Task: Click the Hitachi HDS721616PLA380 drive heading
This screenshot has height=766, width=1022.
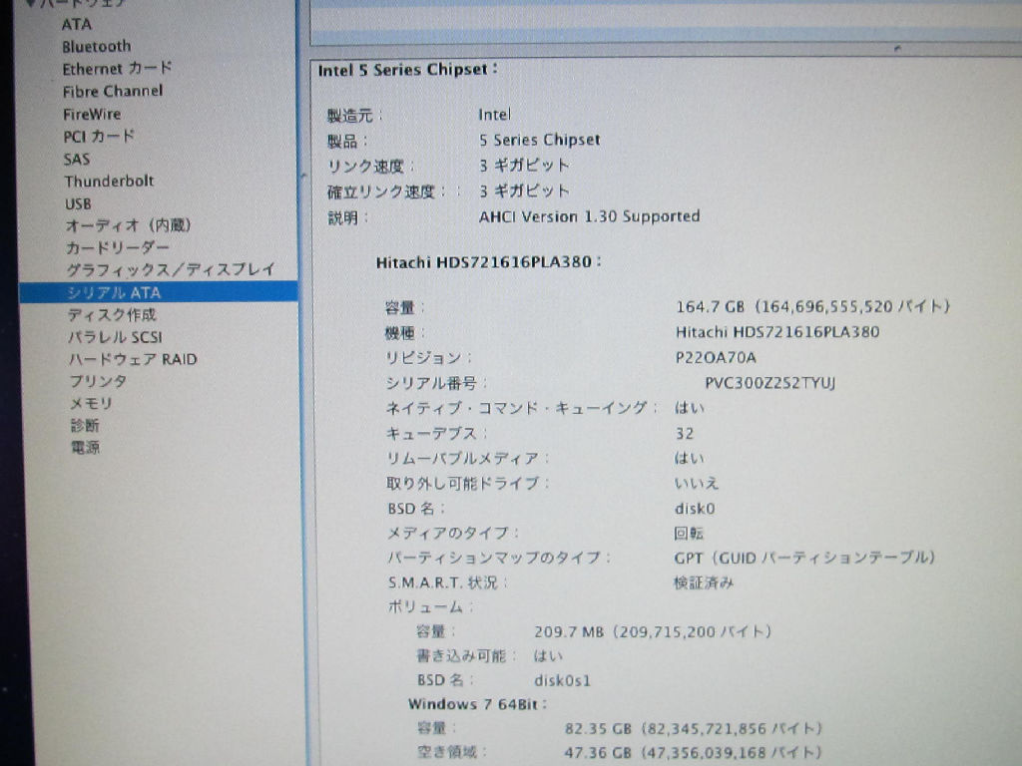Action: point(488,262)
